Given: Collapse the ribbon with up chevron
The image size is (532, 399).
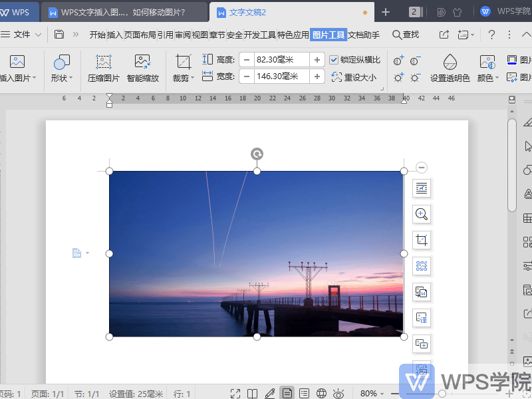Looking at the screenshot, I should (x=526, y=35).
